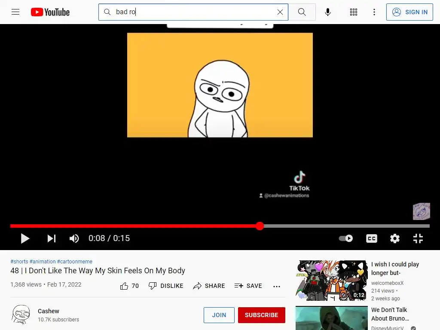Exit full screen mode
Image resolution: width=440 pixels, height=330 pixels.
[x=418, y=238]
